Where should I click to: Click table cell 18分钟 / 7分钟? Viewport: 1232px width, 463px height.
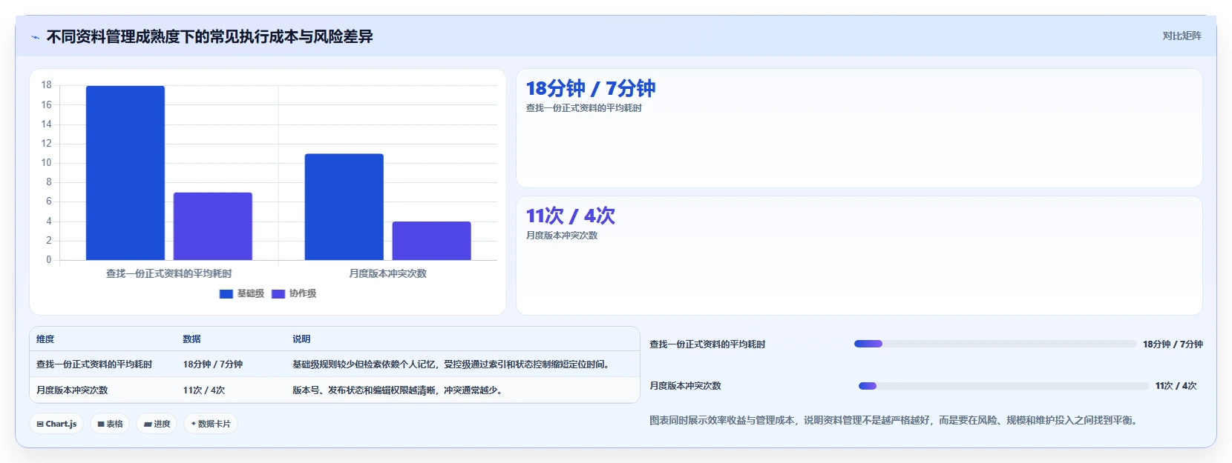coord(213,364)
